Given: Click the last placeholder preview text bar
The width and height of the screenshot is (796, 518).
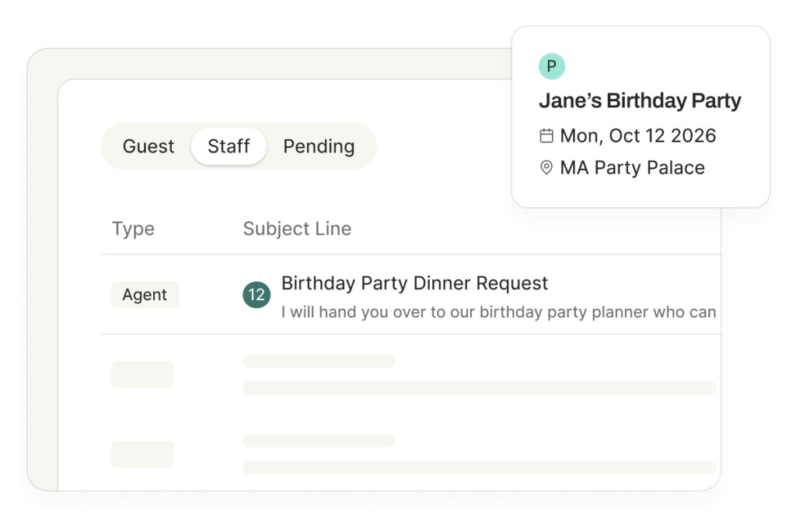Looking at the screenshot, I should pyautogui.click(x=479, y=467).
